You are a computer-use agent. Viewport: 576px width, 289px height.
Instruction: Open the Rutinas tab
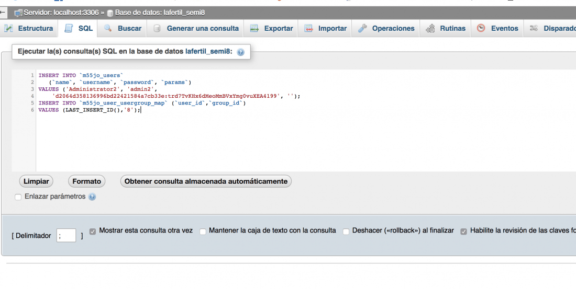click(445, 28)
